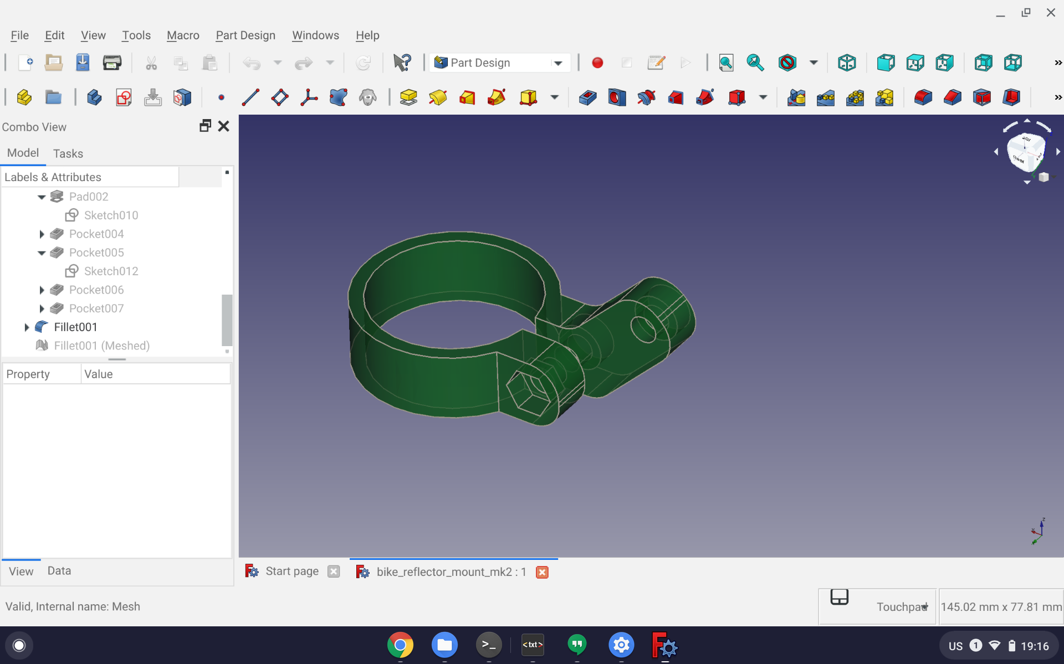The height and width of the screenshot is (664, 1064).
Task: Click the Save document icon
Action: 83,63
